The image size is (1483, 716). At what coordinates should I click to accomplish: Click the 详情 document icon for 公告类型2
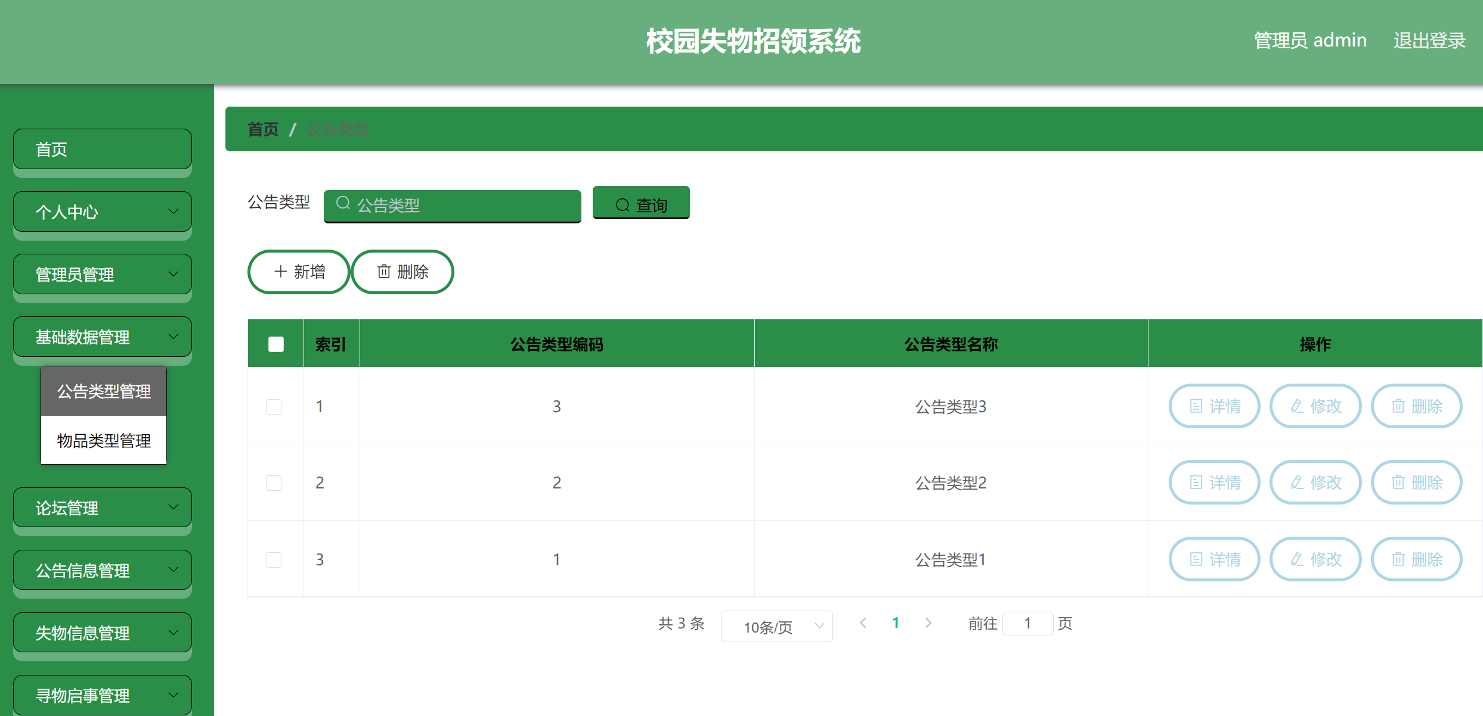pos(1196,482)
